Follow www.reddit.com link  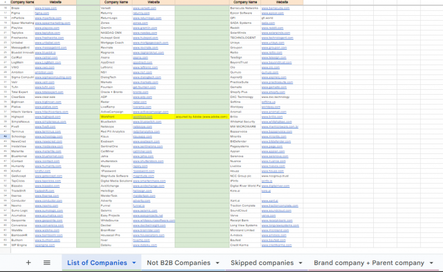click(272, 28)
